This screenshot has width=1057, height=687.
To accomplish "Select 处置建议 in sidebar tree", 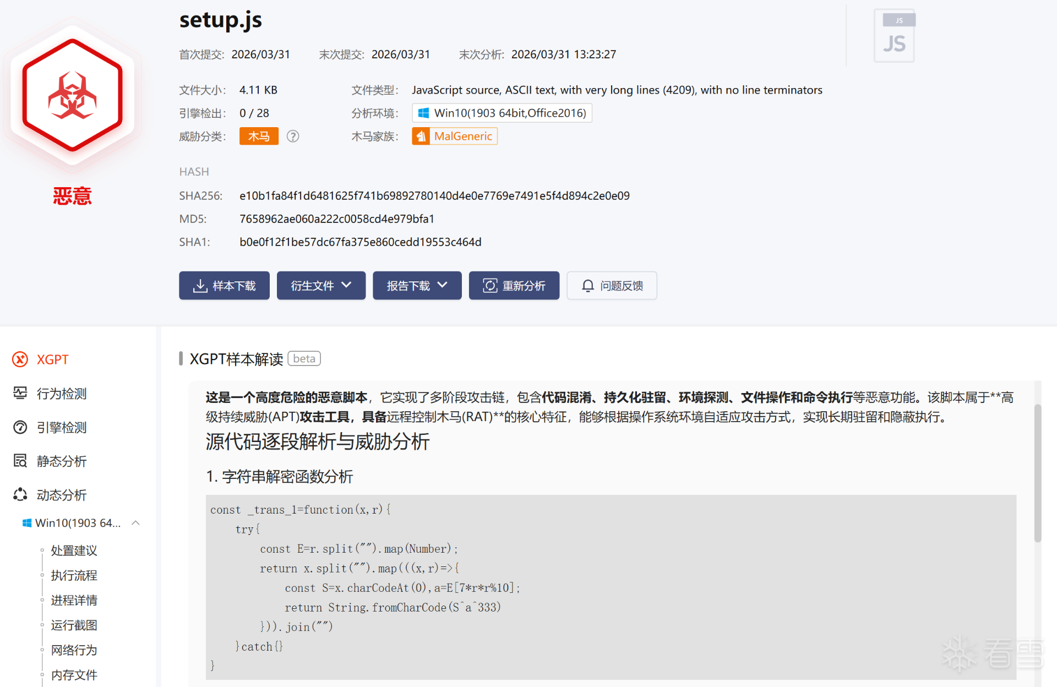I will click(x=74, y=550).
